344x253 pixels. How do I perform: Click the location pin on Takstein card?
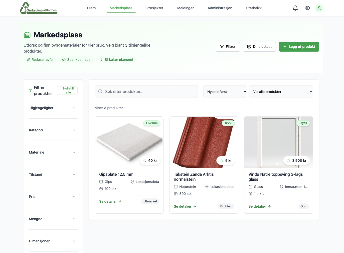(207, 187)
